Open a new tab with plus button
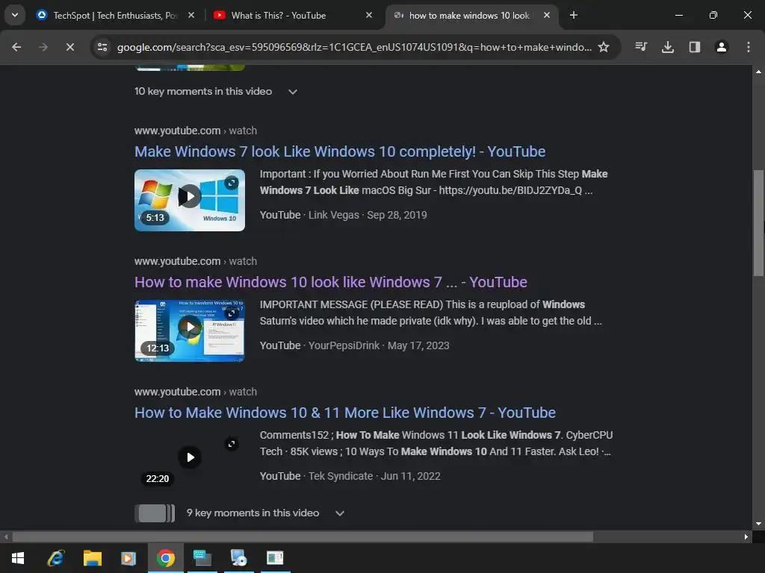The width and height of the screenshot is (765, 573). tap(574, 15)
